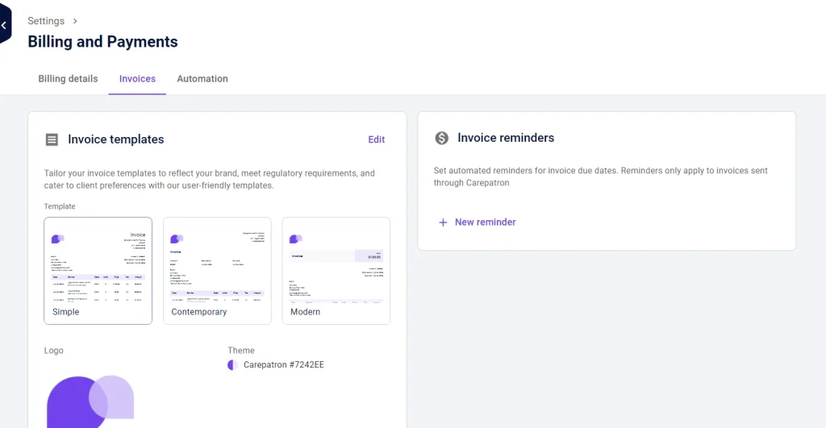Click the 'Set automated reminders' description
Viewport: 826px width, 428px height.
(x=600, y=177)
